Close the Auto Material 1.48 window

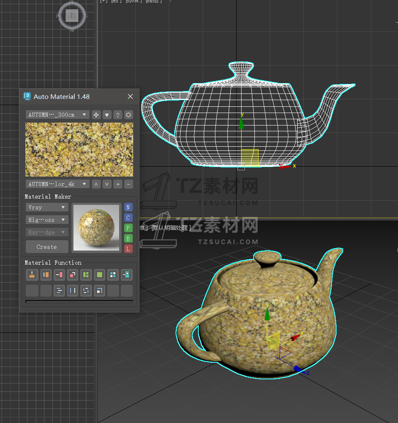pyautogui.click(x=130, y=96)
